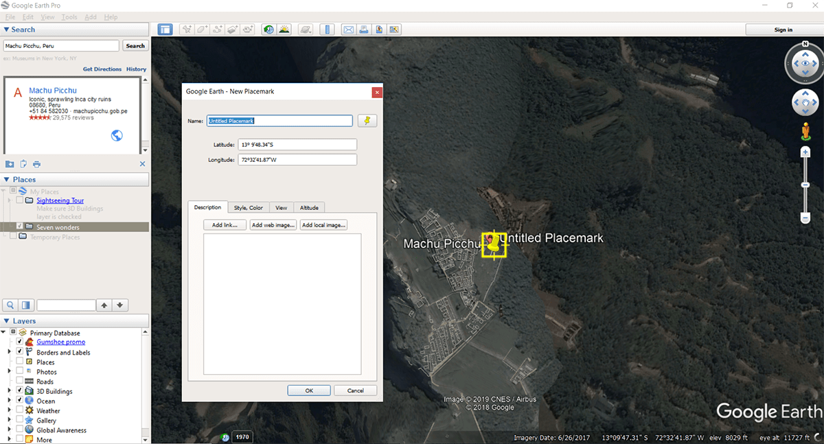Toggle sunlight across the landscape
This screenshot has height=444, width=824.
coord(284,29)
